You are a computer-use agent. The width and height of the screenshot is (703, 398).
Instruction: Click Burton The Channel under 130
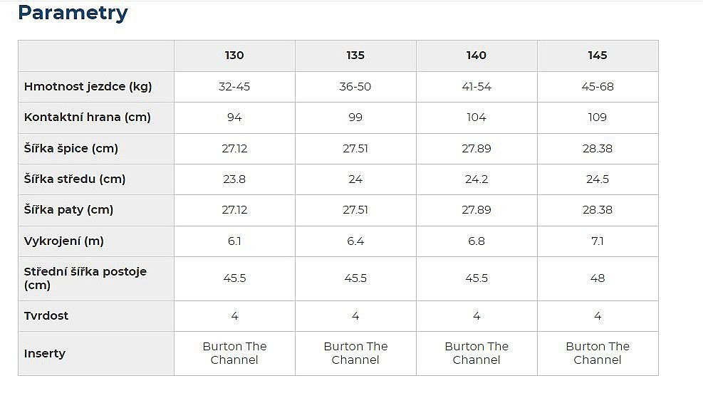(x=234, y=353)
